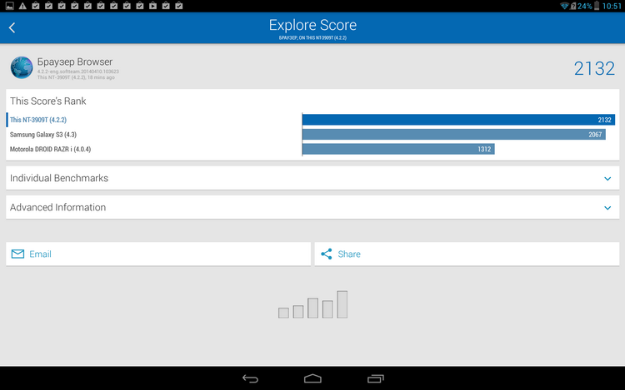
Task: Open the warning triangle notification
Action: tap(22, 6)
